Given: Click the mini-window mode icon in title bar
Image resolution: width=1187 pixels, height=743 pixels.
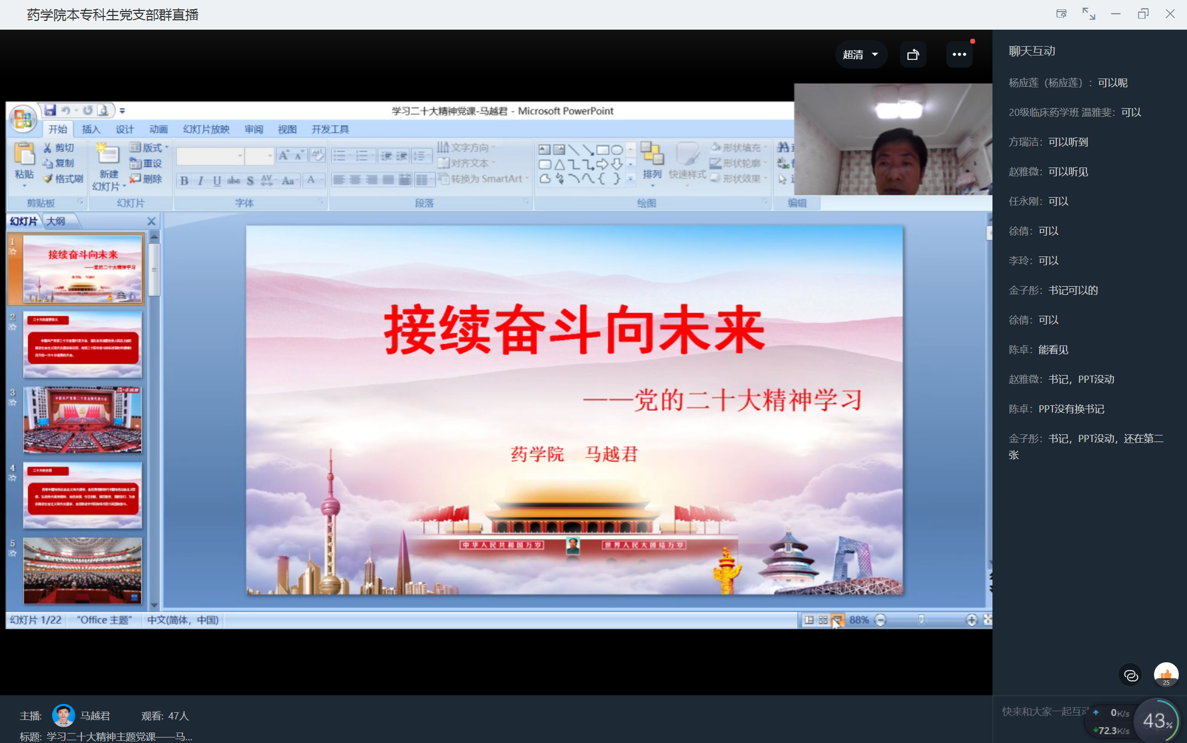Looking at the screenshot, I should [x=1061, y=14].
